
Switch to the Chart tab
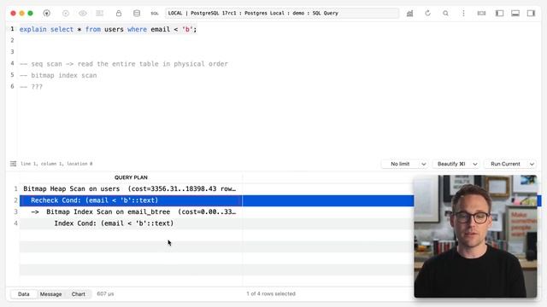pyautogui.click(x=78, y=294)
